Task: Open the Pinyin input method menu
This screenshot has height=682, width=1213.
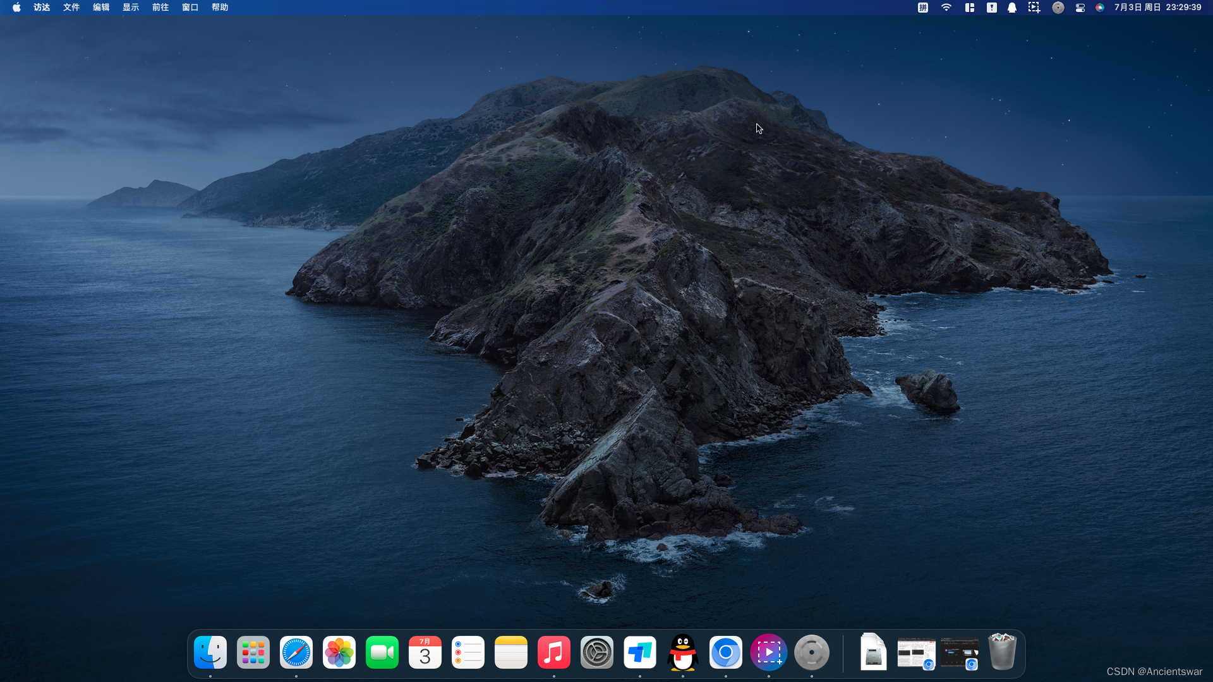Action: tap(923, 8)
